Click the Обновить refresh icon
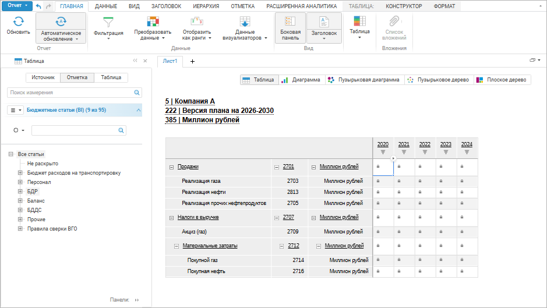The height and width of the screenshot is (308, 547). point(18,22)
